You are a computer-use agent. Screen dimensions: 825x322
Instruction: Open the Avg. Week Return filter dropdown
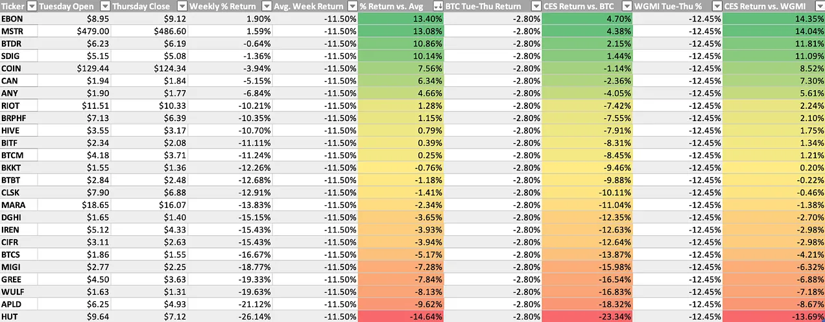(x=352, y=6)
